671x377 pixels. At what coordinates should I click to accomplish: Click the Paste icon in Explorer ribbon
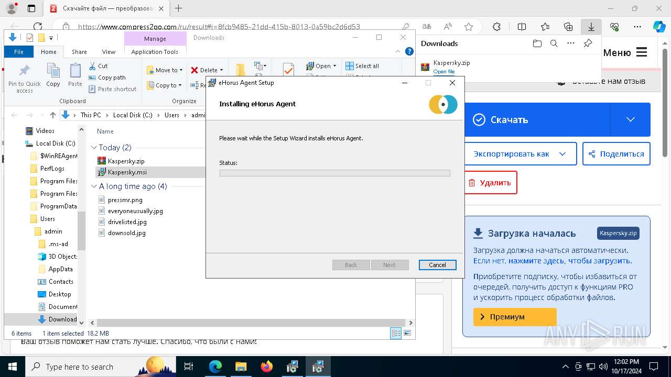coord(75,75)
